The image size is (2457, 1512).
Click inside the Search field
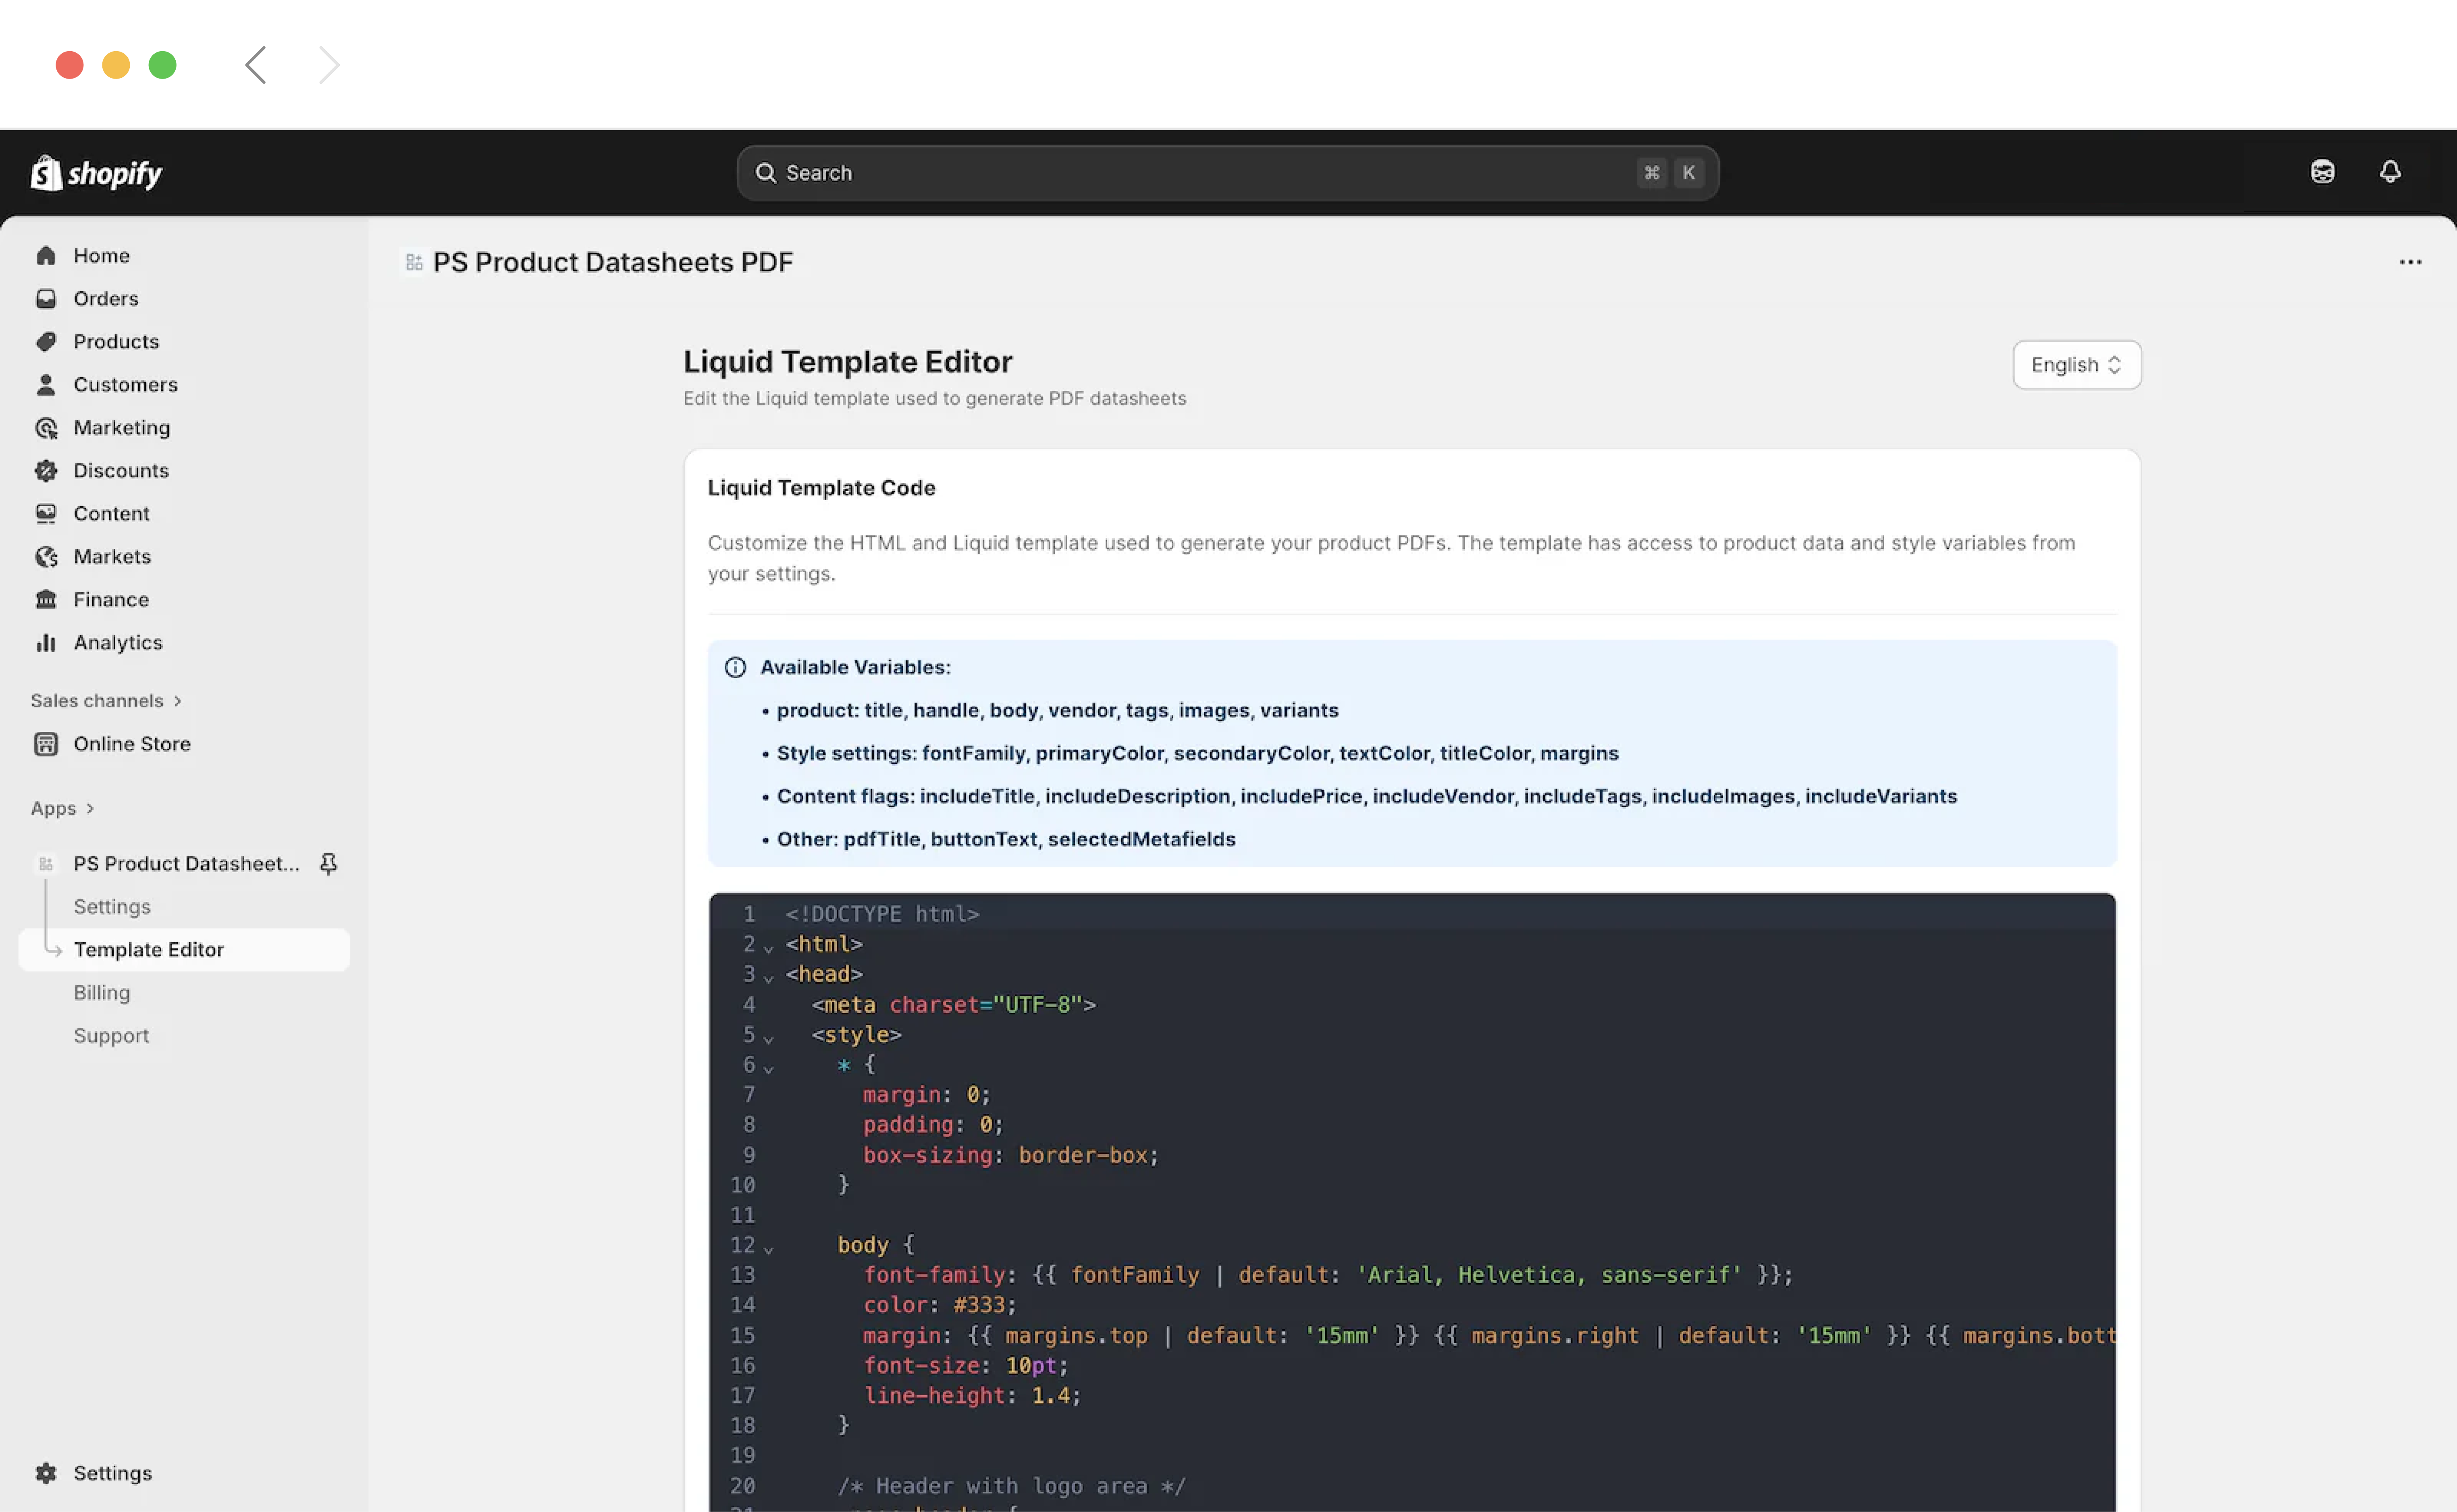[x=1228, y=172]
